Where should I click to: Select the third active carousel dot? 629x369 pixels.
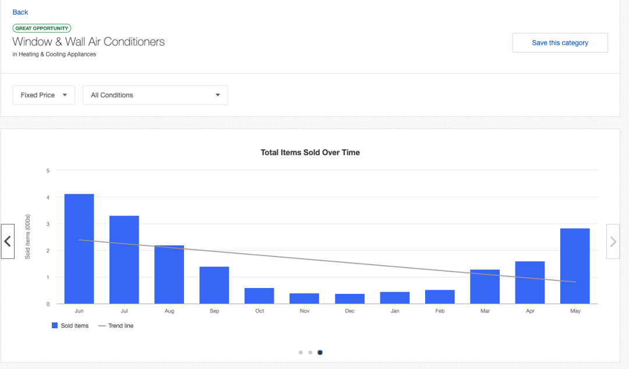pos(320,352)
